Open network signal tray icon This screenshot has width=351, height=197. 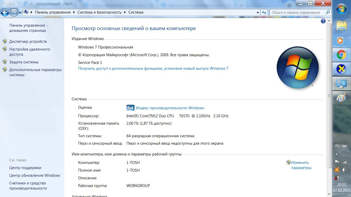pyautogui.click(x=345, y=162)
